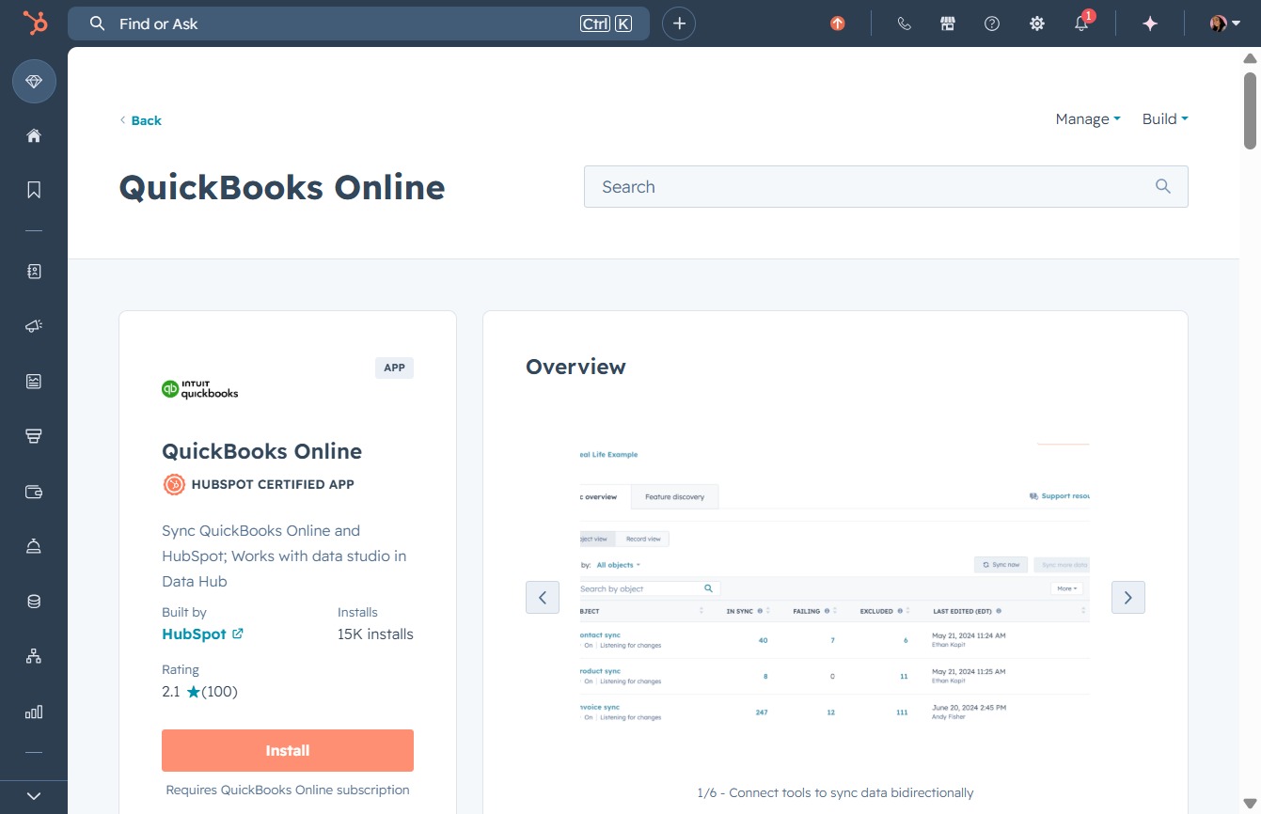Open the Marketing megaphone sidebar icon
The image size is (1261, 814).
34,326
